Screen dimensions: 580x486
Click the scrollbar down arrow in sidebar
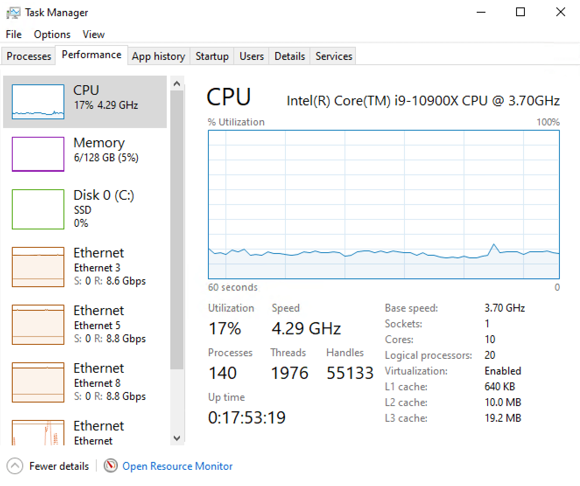tap(177, 438)
